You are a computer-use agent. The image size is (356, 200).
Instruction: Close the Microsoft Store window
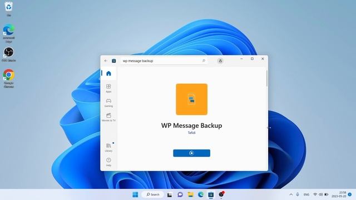(x=263, y=59)
